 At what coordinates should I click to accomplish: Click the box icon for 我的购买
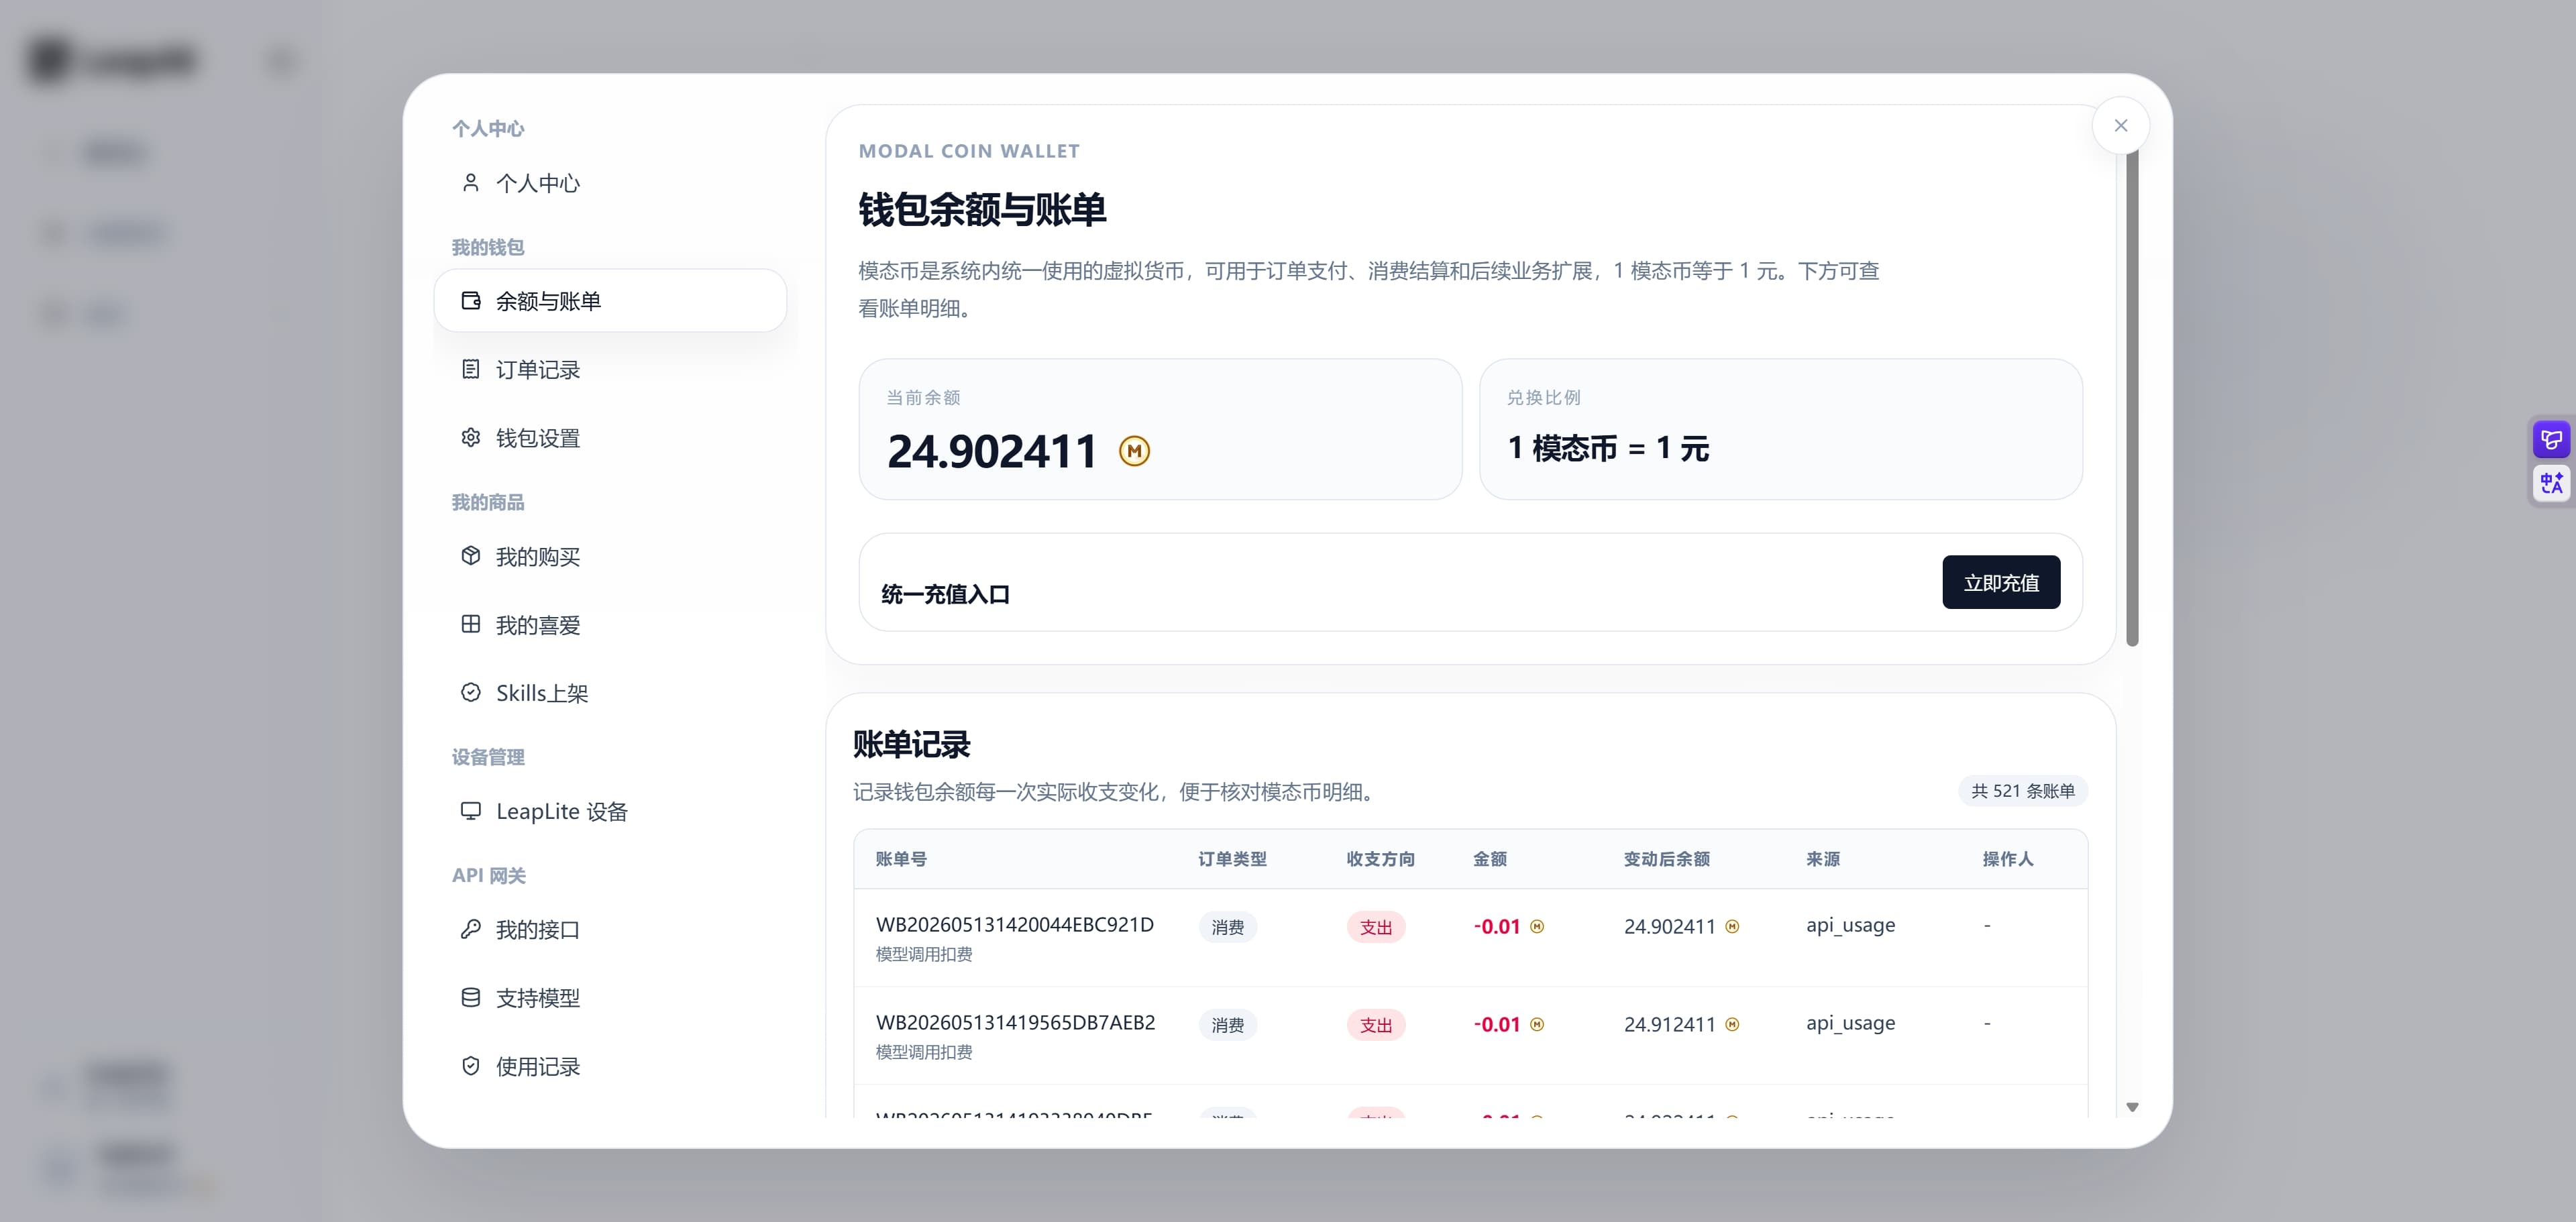(x=470, y=556)
